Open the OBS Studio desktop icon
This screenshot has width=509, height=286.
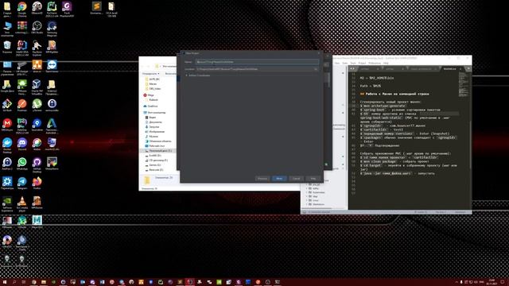pos(37,26)
